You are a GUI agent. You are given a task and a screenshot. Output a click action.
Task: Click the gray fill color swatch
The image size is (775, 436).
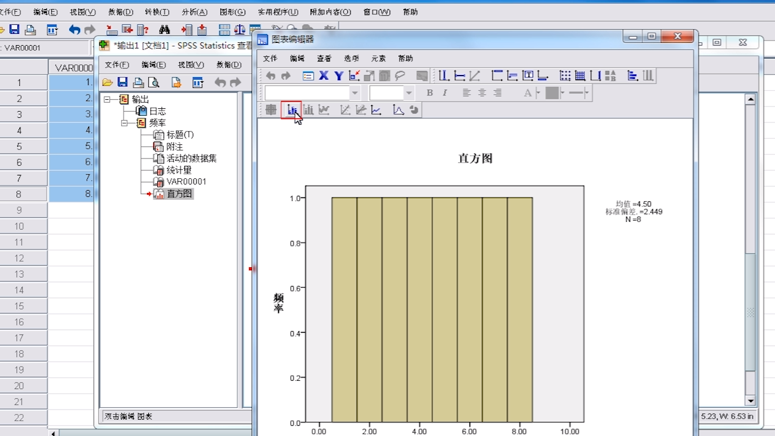tap(552, 93)
